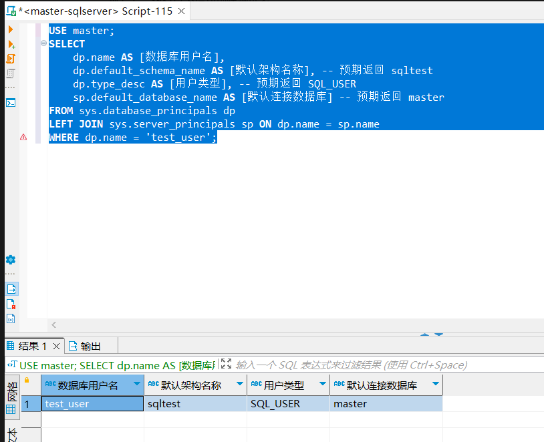Open the 默认架构名称 column filter dropdown
This screenshot has width=544, height=442.
pos(240,384)
